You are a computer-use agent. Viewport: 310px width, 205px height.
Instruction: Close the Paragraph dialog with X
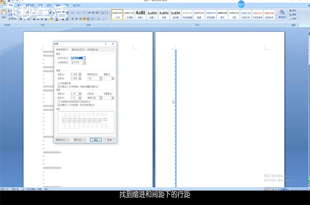click(113, 44)
